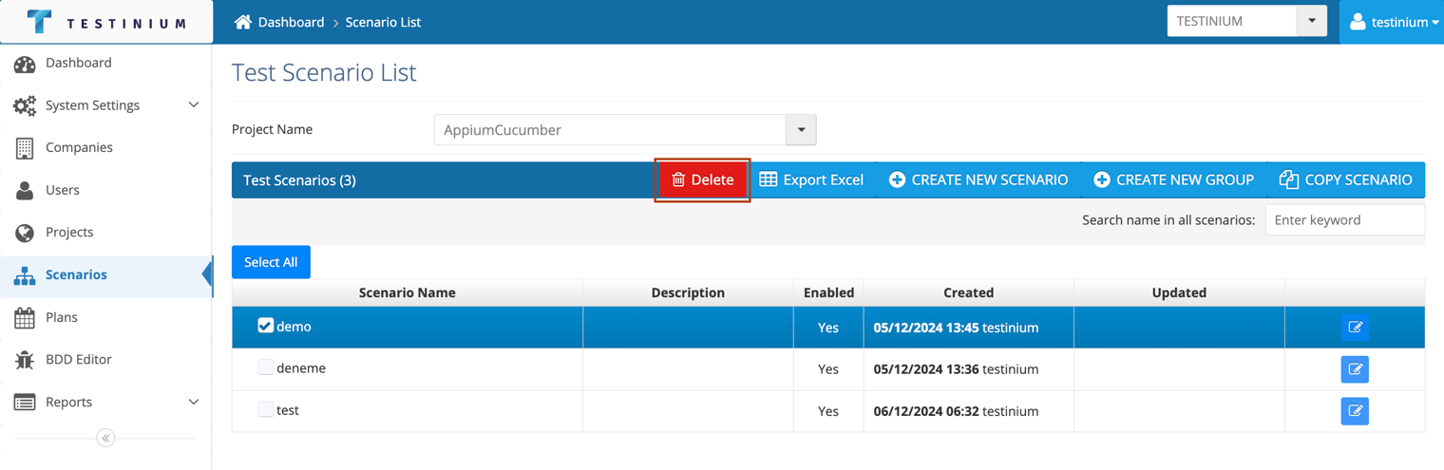Click the 05/12/2024 13:45 created date
The image size is (1444, 470).
(926, 328)
